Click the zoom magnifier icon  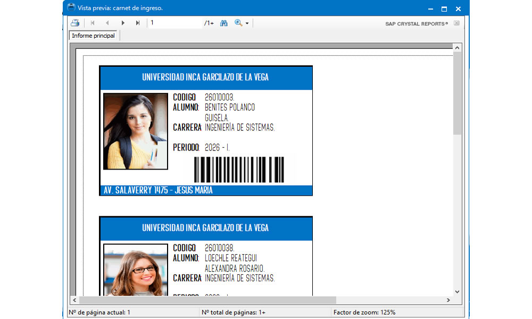[x=238, y=23]
